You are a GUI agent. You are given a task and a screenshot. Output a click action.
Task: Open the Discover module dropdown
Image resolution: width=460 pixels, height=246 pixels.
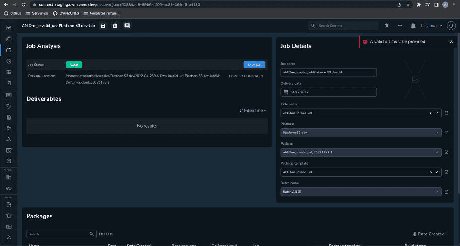pyautogui.click(x=432, y=26)
